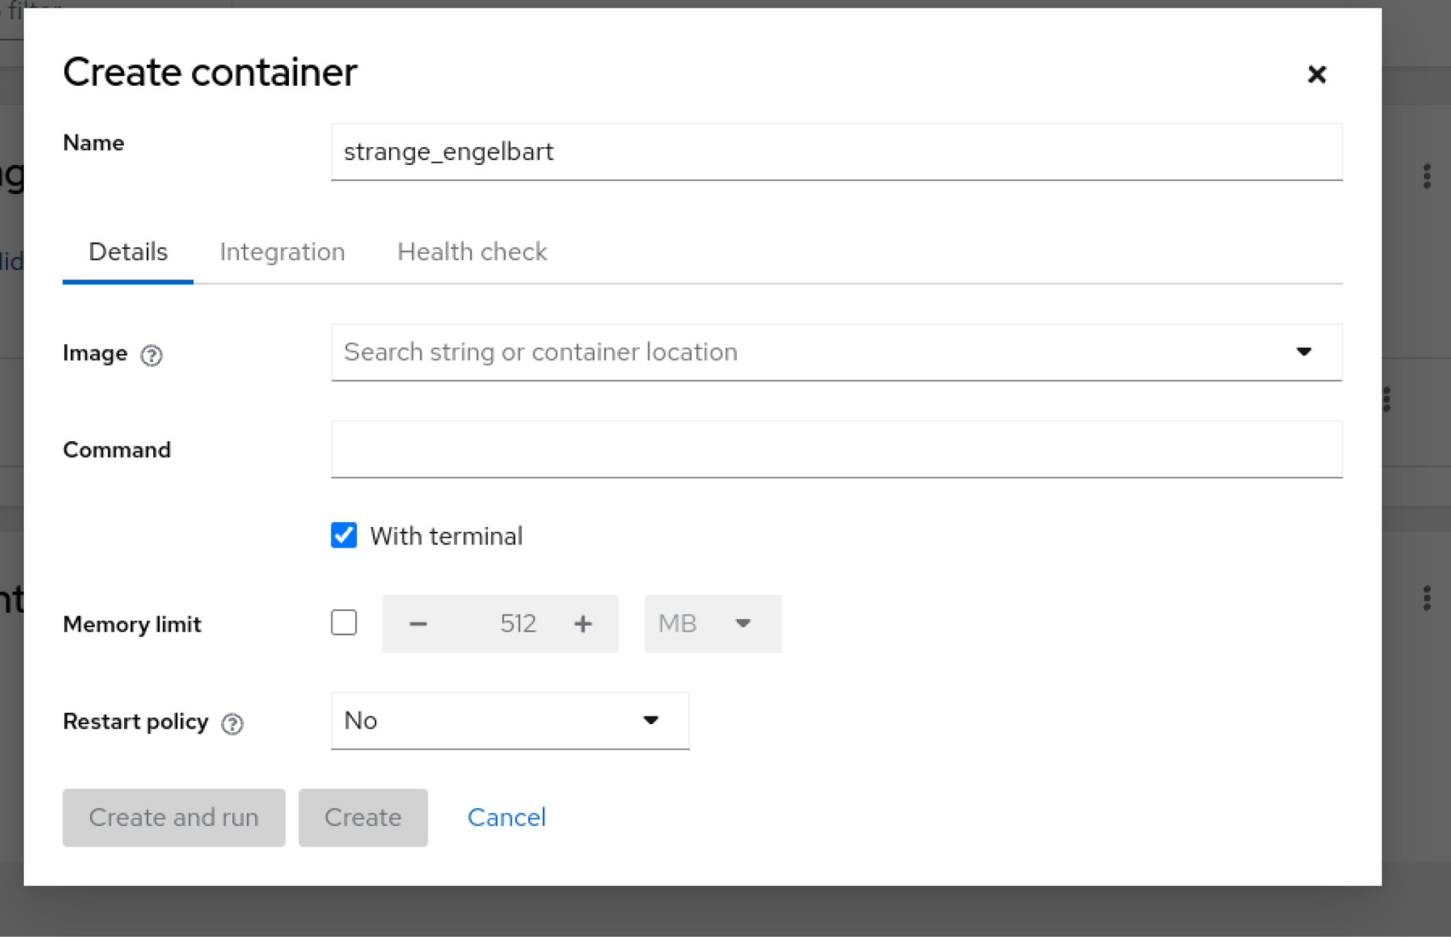Select the Details tab
The height and width of the screenshot is (937, 1451).
click(128, 252)
